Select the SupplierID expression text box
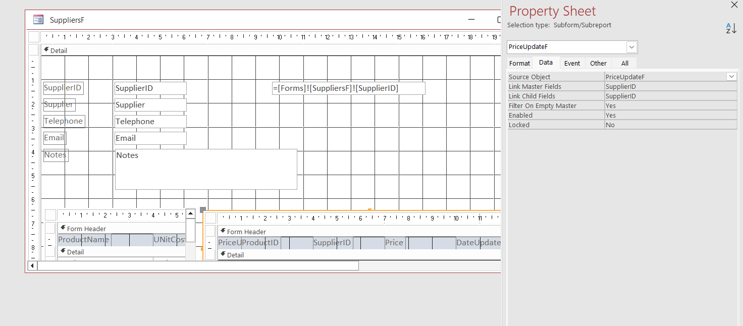This screenshot has width=743, height=326. 348,88
